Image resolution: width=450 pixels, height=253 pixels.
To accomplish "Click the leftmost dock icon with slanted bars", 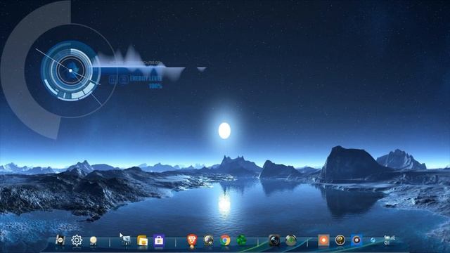I will coord(60,240).
